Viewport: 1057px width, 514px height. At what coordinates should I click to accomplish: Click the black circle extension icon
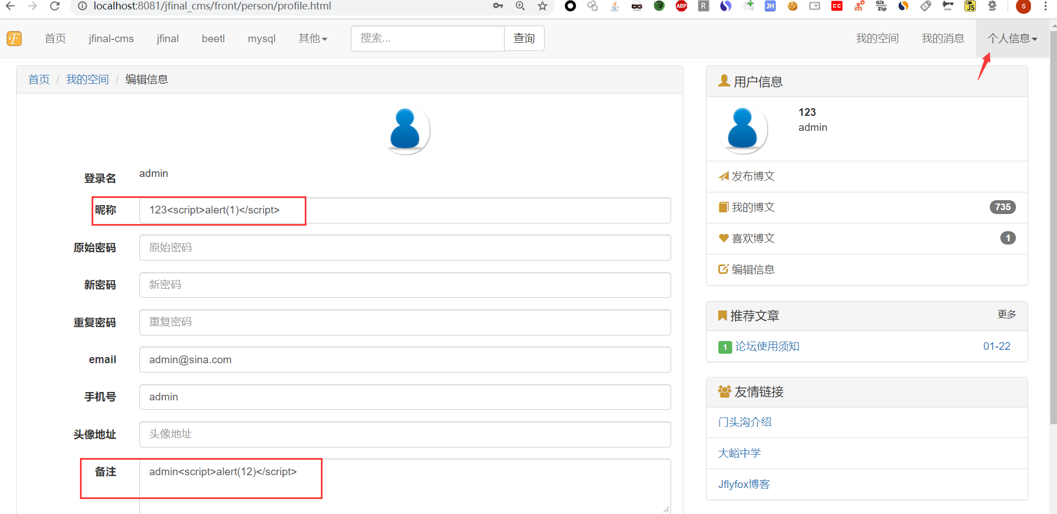tap(570, 6)
